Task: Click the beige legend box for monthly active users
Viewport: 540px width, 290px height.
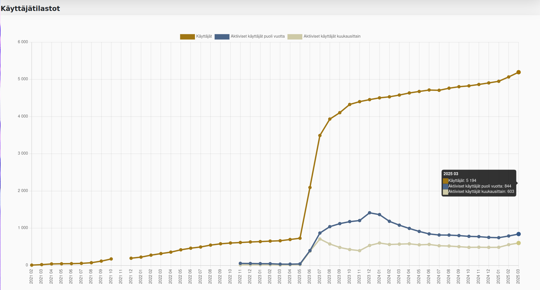Action: pos(295,36)
